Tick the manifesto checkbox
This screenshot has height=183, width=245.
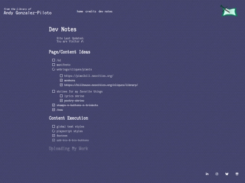54,65
